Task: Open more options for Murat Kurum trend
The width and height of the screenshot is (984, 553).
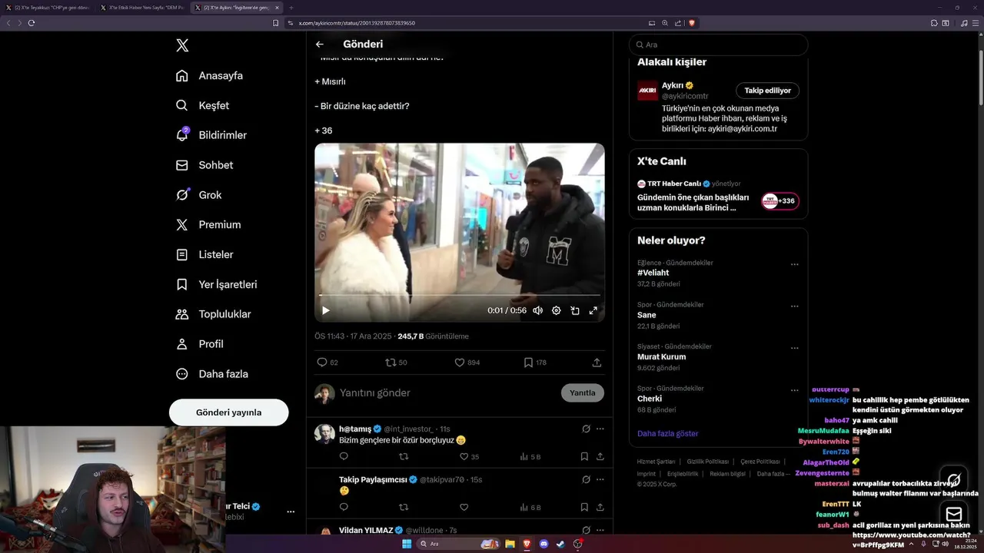Action: coord(794,348)
